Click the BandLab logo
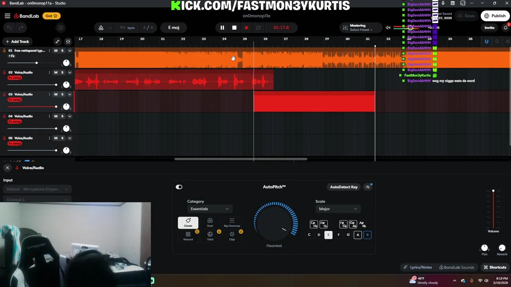Viewport: 511px width, 287px height. (26, 16)
